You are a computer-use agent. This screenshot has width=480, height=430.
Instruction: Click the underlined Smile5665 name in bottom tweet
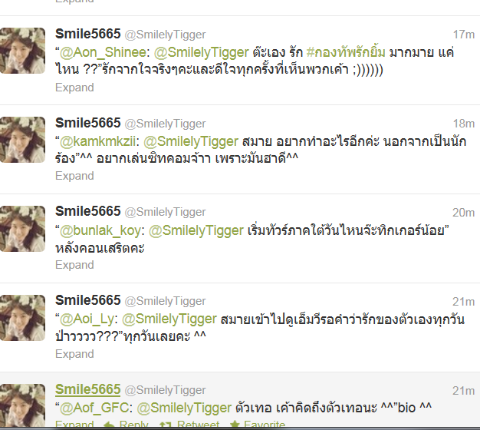point(88,389)
